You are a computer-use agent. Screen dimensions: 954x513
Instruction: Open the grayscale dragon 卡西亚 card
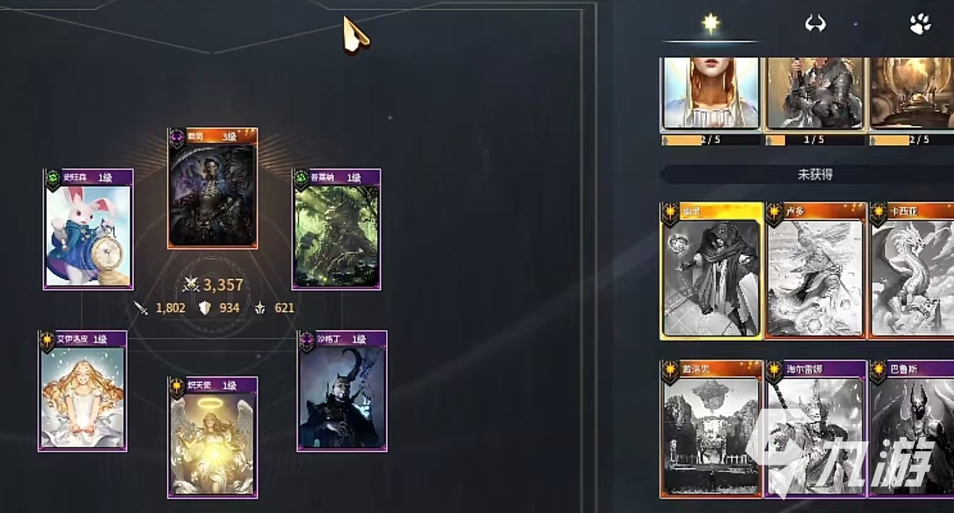pyautogui.click(x=913, y=271)
